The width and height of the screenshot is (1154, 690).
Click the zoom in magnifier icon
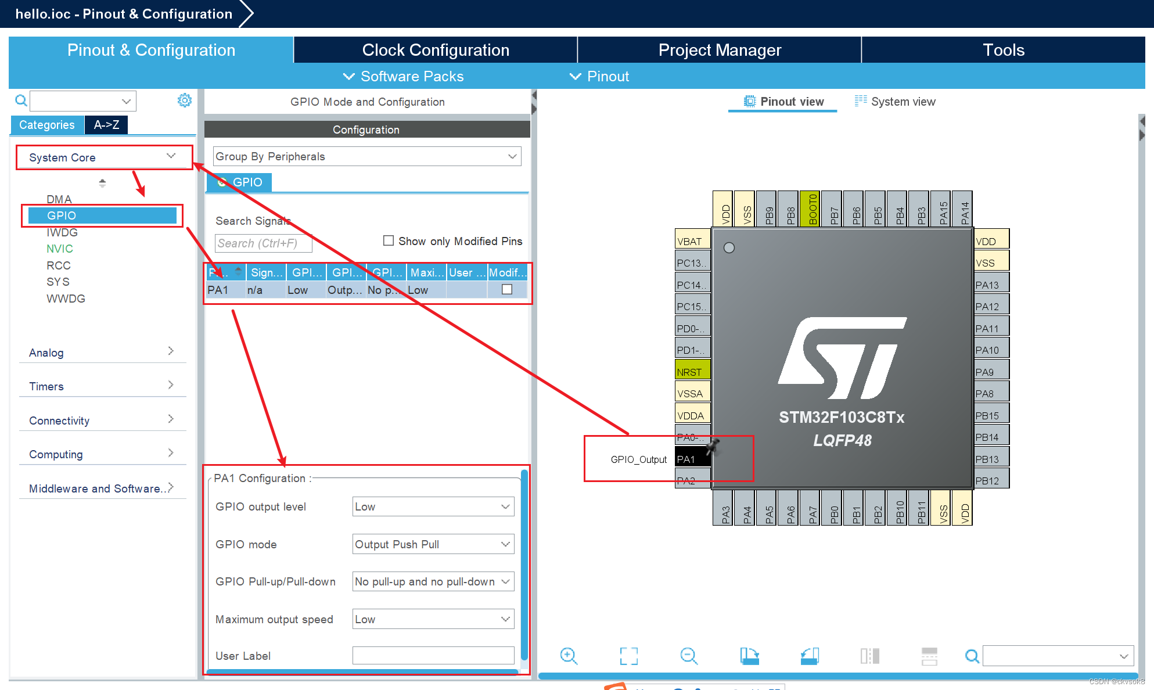[x=569, y=656]
